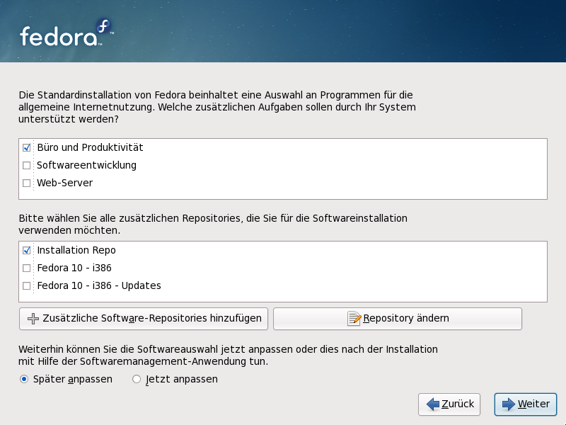
Task: Click Zusätzliche Software-Repositories hinzufügen button
Action: [x=144, y=318]
